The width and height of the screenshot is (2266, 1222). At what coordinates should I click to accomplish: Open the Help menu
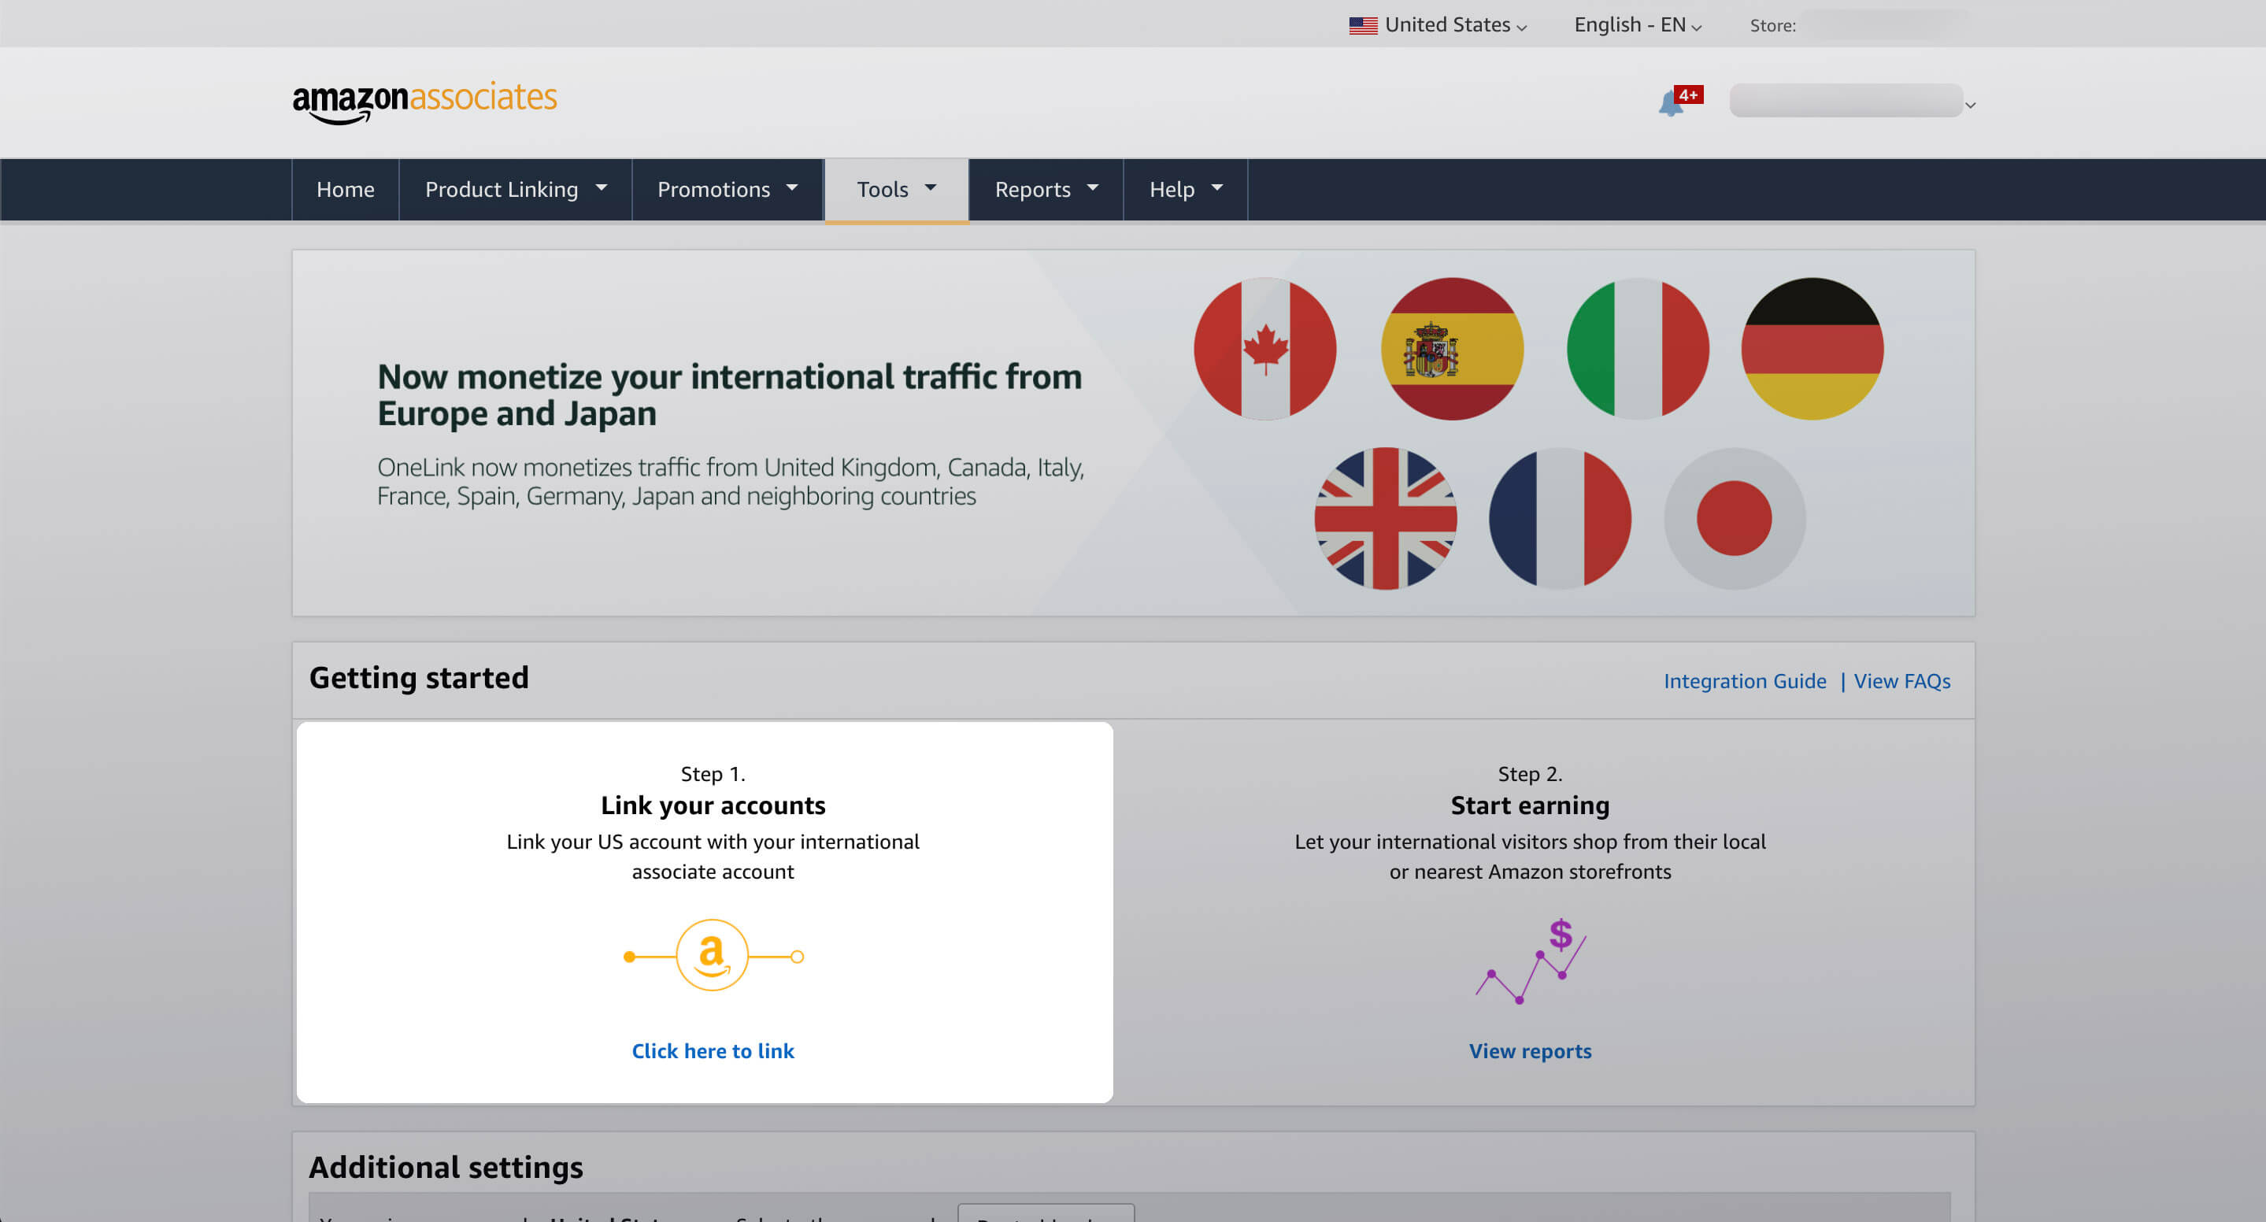(x=1184, y=188)
